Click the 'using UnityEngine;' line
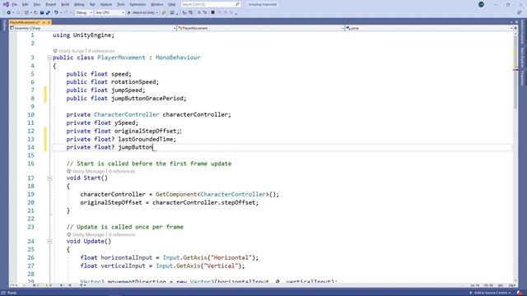This screenshot has height=296, width=527. tap(83, 35)
